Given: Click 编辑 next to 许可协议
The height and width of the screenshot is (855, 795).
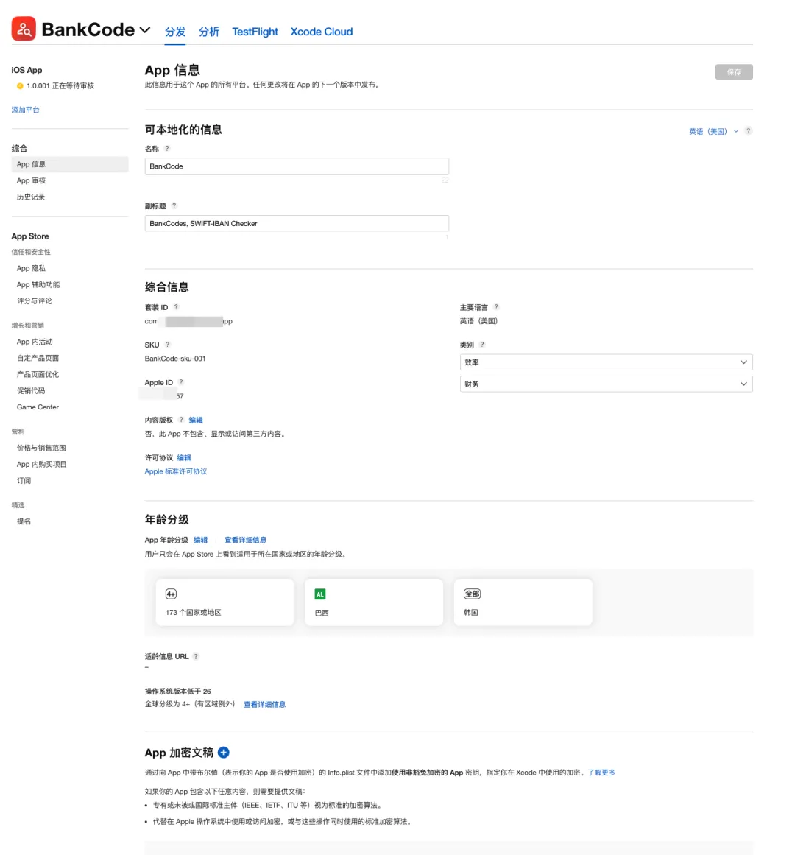Looking at the screenshot, I should 184,457.
